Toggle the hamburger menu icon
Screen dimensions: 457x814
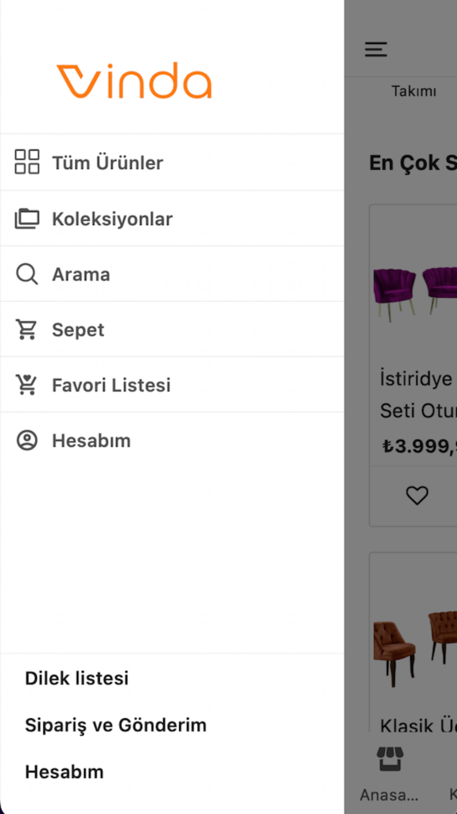point(376,49)
